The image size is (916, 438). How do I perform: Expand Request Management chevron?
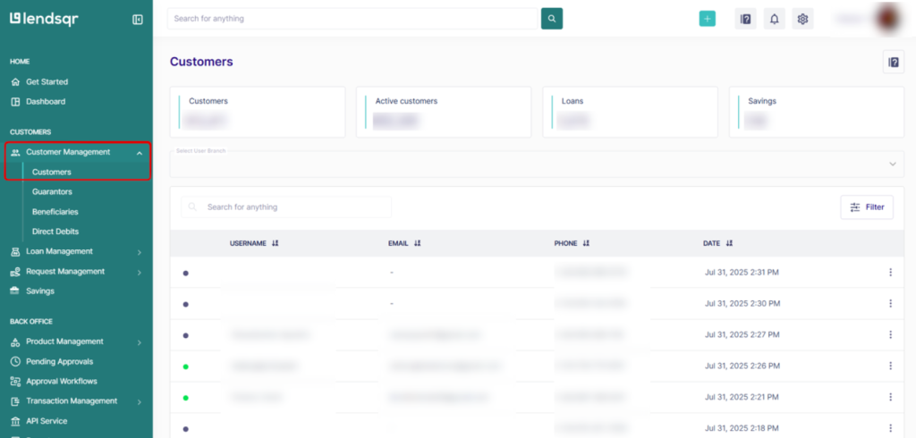pos(139,272)
